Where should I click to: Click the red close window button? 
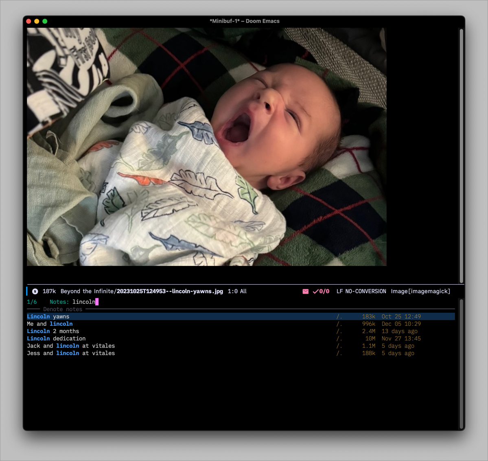click(28, 21)
